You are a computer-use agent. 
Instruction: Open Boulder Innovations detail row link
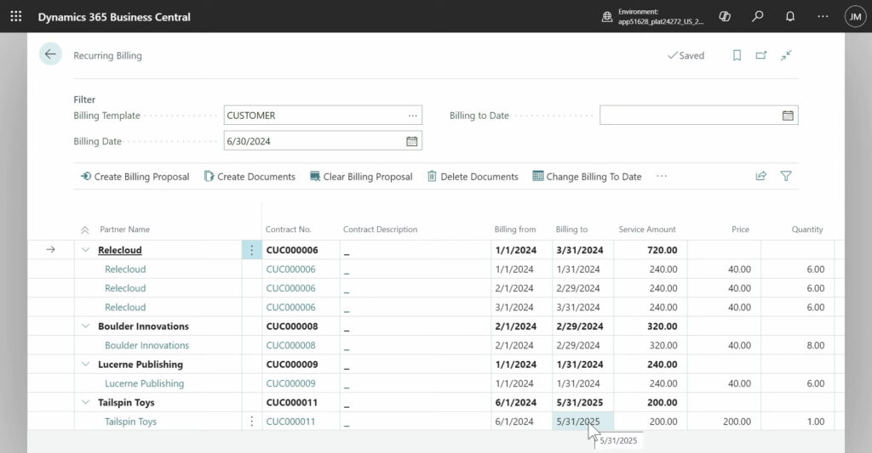[x=146, y=345]
